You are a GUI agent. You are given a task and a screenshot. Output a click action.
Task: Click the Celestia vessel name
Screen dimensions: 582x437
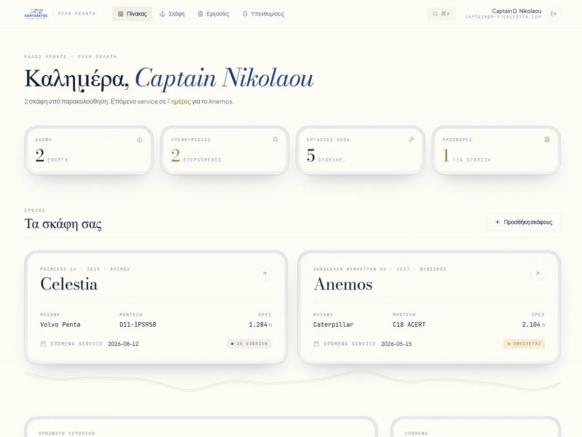69,284
